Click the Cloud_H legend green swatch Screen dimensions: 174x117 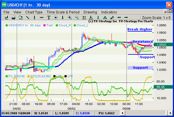pyautogui.click(x=57, y=25)
